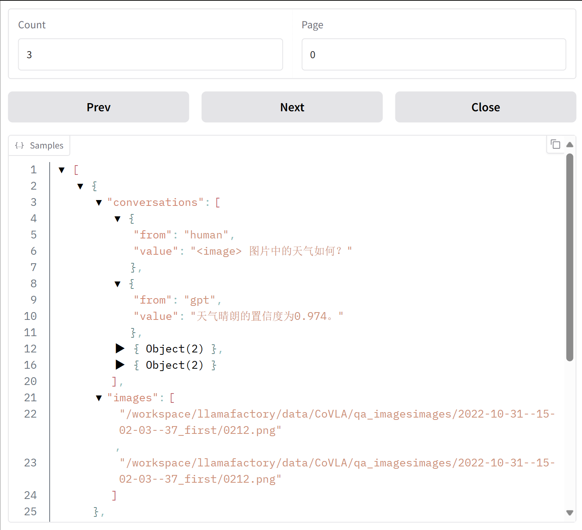The image size is (582, 530).
Task: Collapse the "images" array
Action: point(99,398)
